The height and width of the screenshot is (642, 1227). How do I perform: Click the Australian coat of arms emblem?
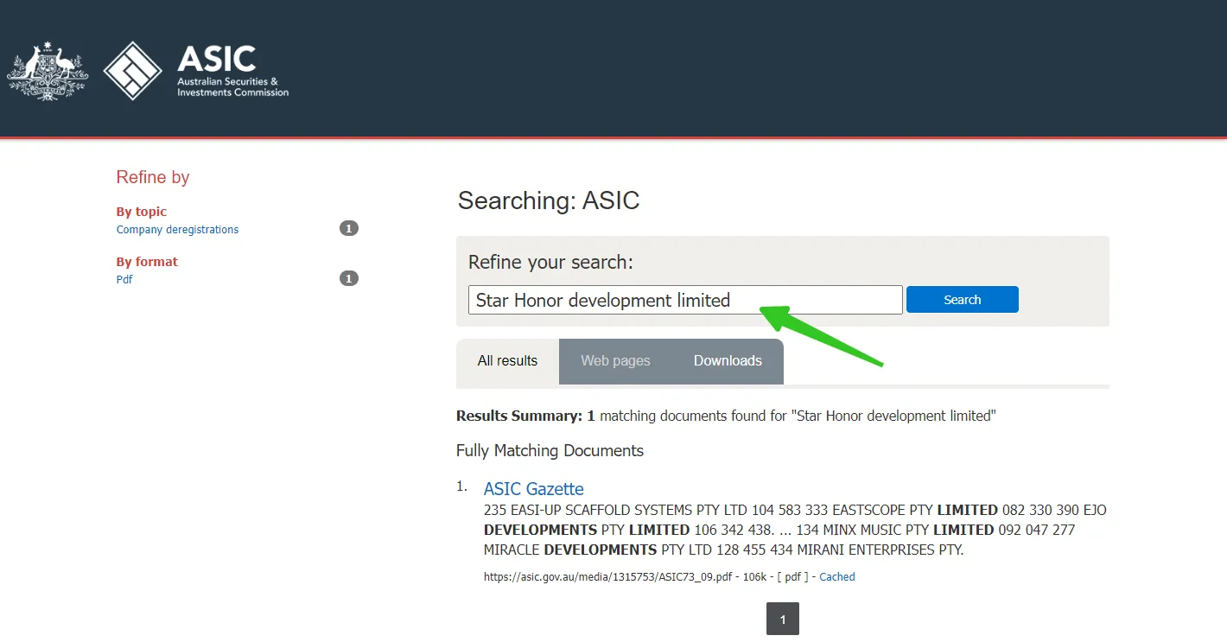[48, 71]
